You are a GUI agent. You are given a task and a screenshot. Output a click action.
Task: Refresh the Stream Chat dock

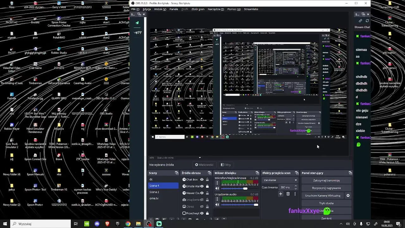click(x=367, y=21)
